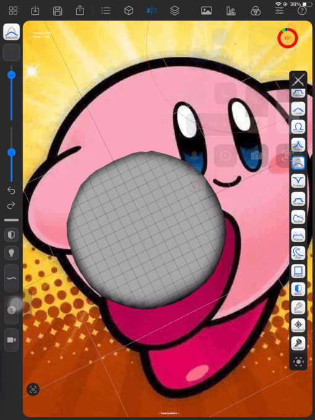
Task: Tap the horizontal handle bar in left sidebar
Action: tap(12, 220)
